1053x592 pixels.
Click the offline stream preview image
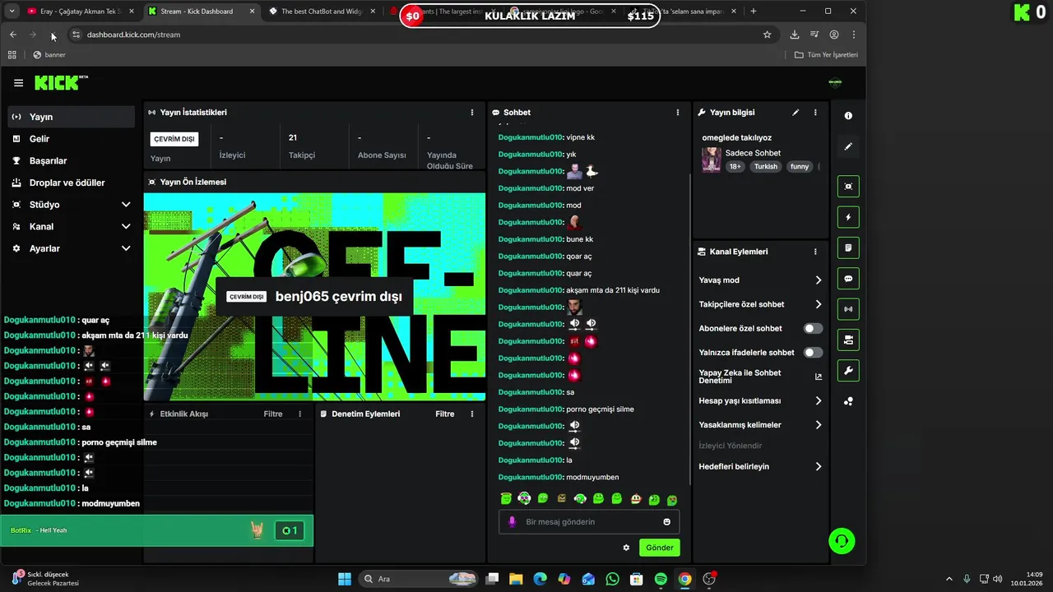click(314, 297)
